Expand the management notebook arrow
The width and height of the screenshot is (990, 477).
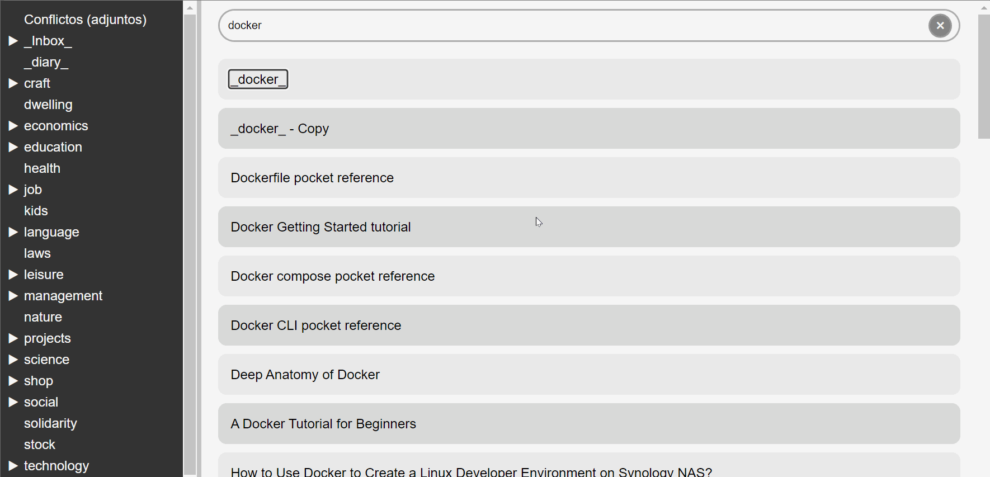pyautogui.click(x=13, y=296)
